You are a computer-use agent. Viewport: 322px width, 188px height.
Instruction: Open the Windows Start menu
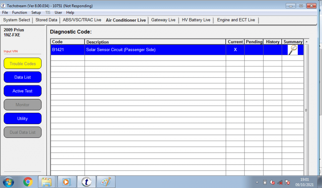pyautogui.click(x=8, y=182)
